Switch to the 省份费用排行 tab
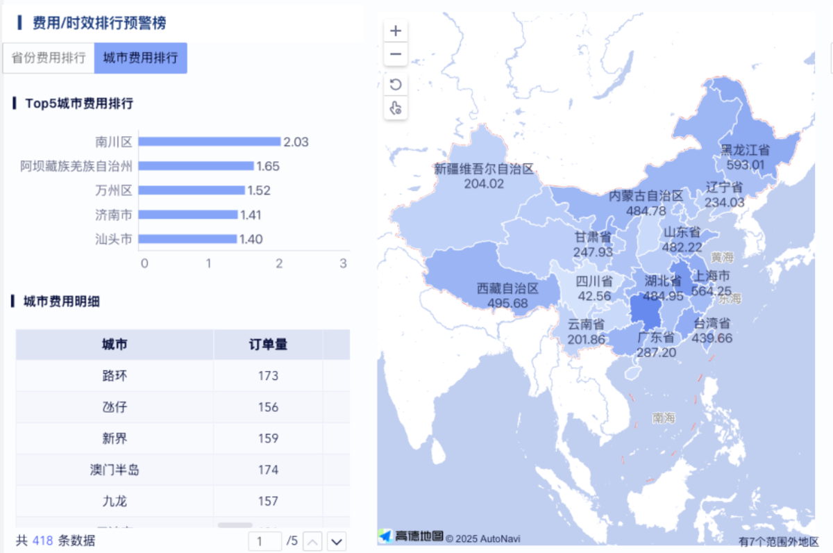 [x=48, y=58]
